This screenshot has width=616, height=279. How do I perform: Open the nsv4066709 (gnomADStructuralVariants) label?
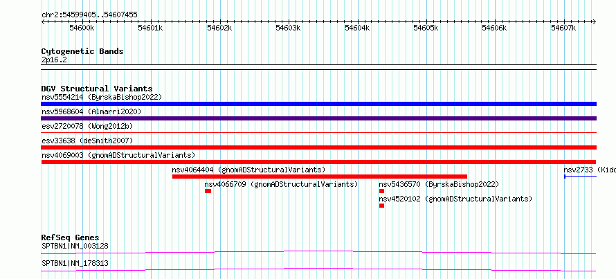click(281, 184)
